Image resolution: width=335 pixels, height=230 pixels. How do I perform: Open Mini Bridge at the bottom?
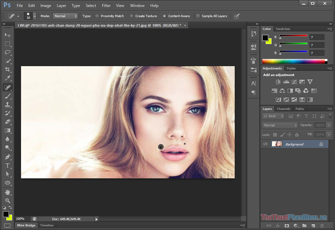pyautogui.click(x=26, y=225)
